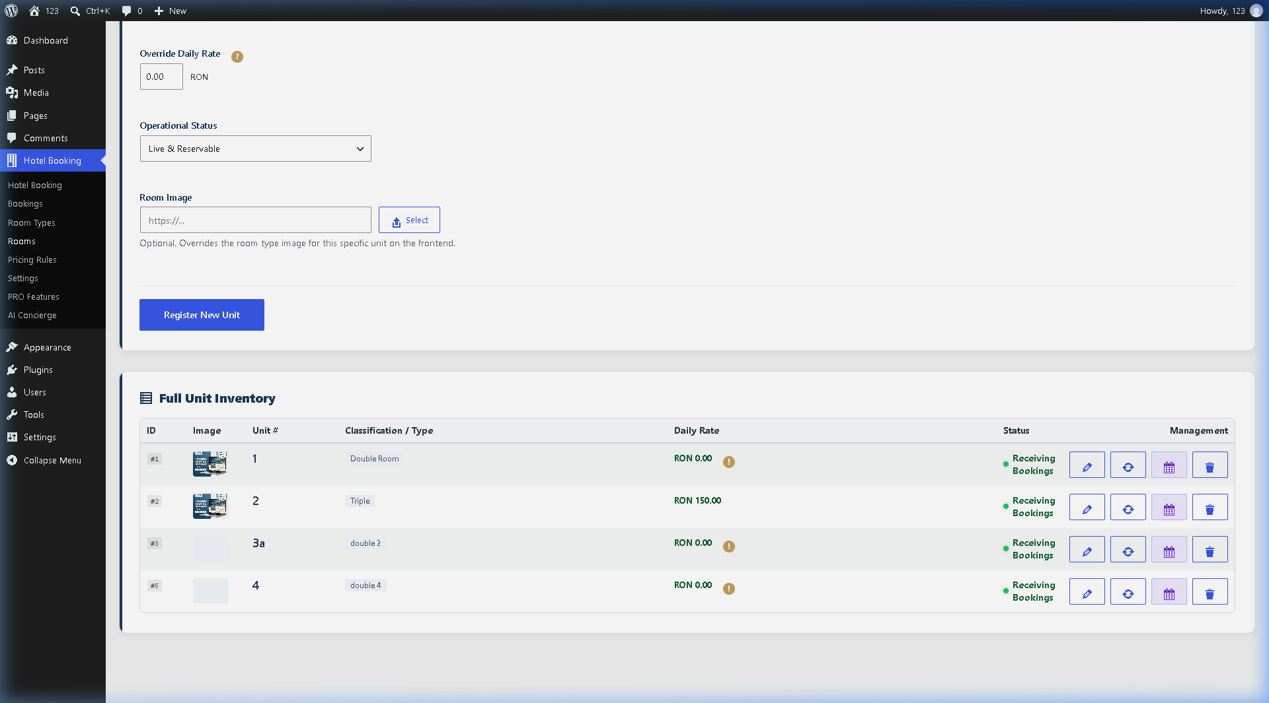The height and width of the screenshot is (703, 1269).
Task: Open PRO Features submenu
Action: coord(34,297)
